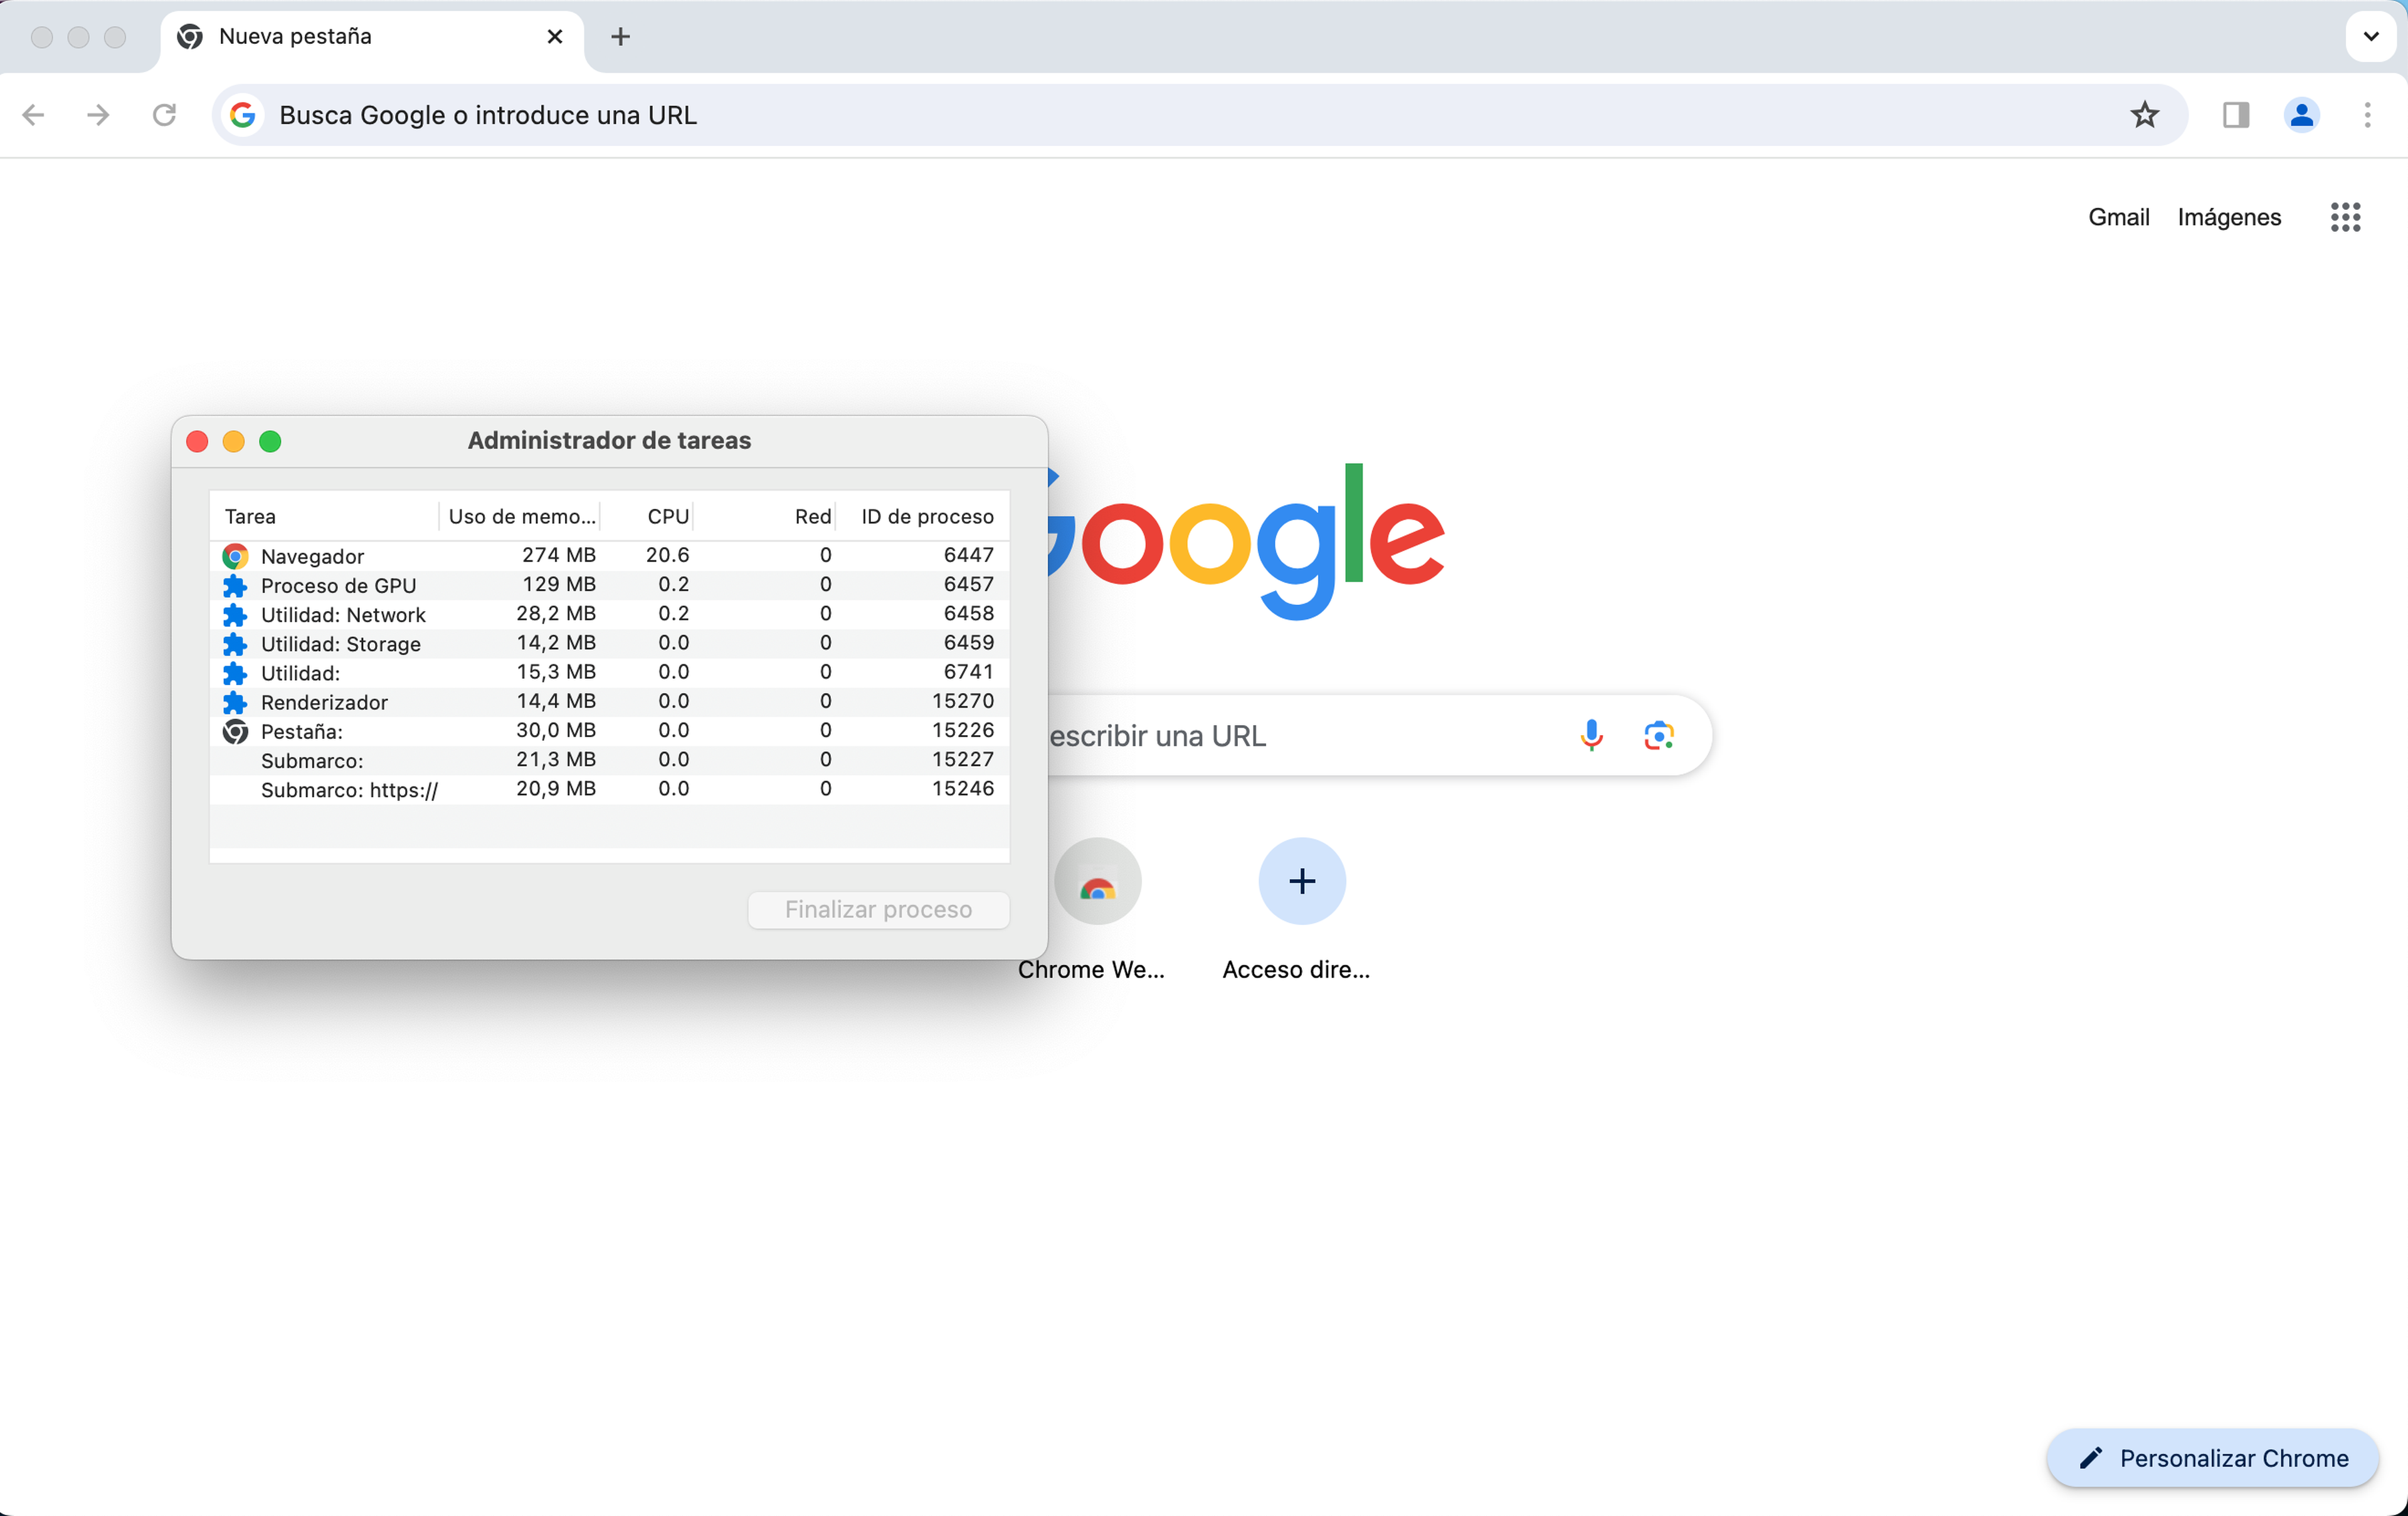This screenshot has width=2408, height=1516.
Task: Expand the tab search chevron
Action: click(x=2370, y=37)
